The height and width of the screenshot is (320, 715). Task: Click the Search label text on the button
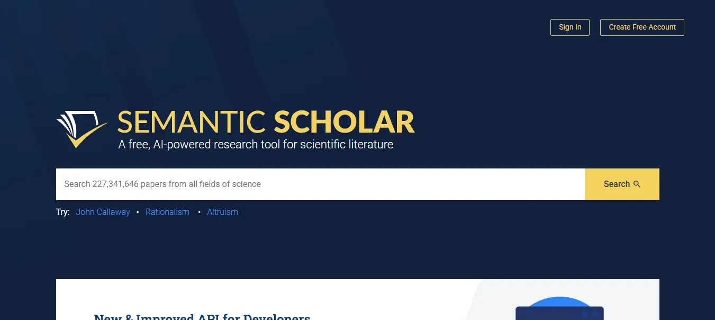(617, 184)
